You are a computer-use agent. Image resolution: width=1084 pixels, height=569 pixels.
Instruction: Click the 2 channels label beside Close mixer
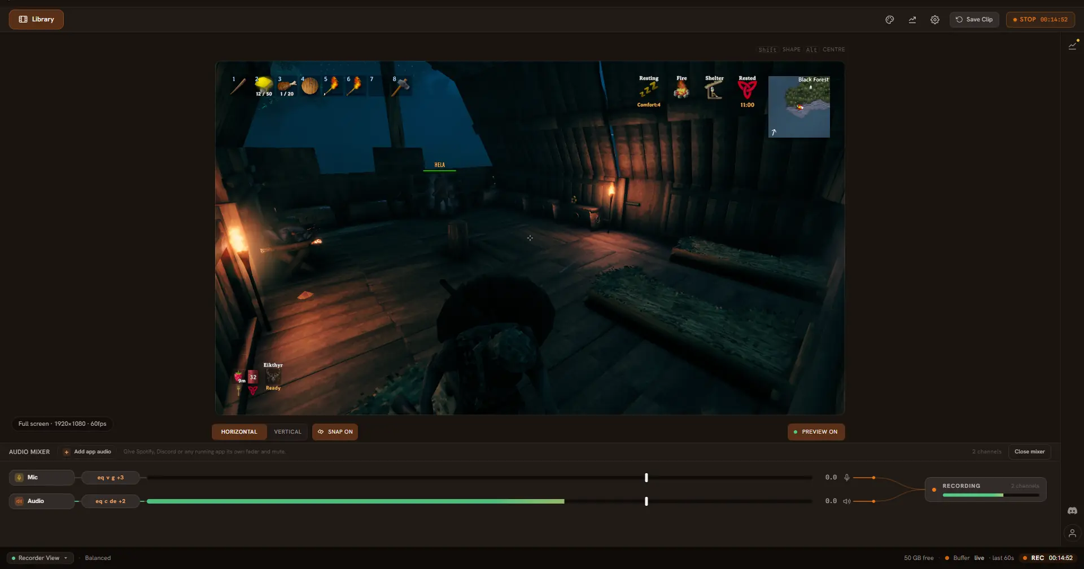click(x=987, y=452)
